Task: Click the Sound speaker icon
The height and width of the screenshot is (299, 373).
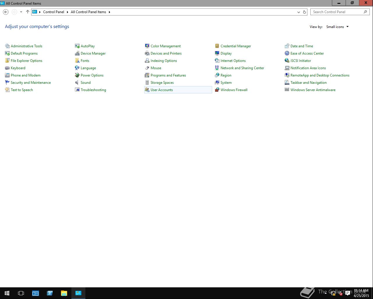Action: 77,83
